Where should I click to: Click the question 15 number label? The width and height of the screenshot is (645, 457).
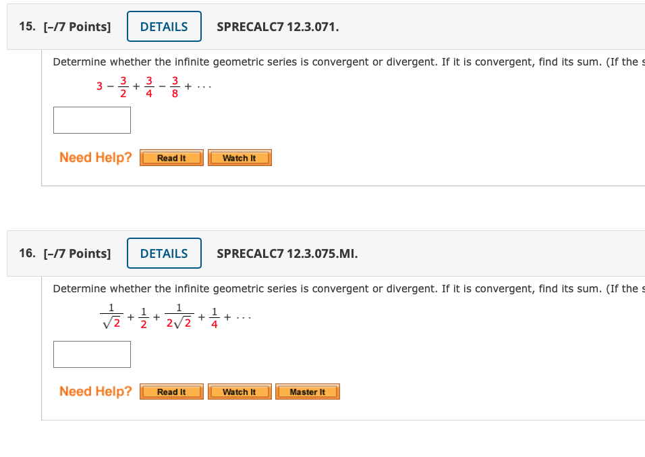25,26
